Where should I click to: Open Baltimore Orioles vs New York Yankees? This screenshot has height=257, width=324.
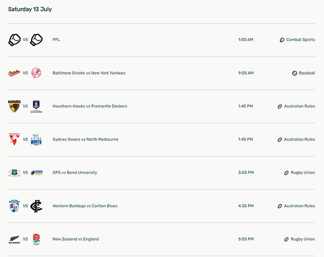[x=89, y=73]
